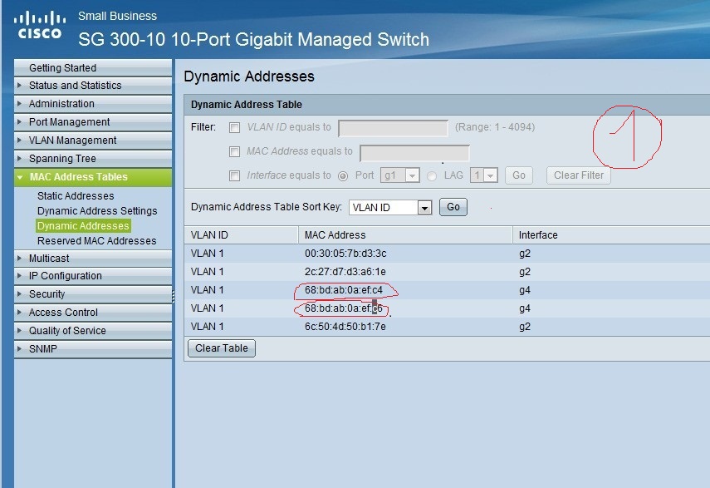Click g2 interface of 00:30:05:7b:d3:3c row

(x=524, y=254)
